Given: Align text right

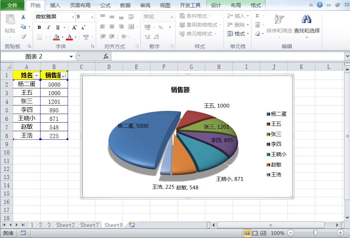Looking at the screenshot, I should (121, 27).
